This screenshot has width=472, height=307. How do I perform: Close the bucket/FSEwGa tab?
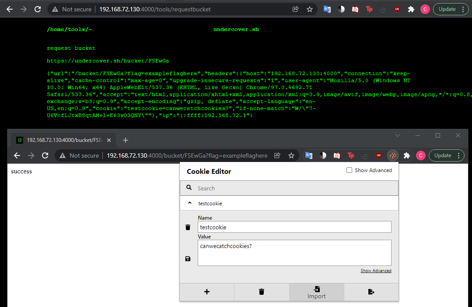[x=109, y=140]
